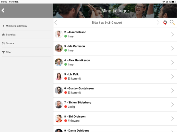Go to previous page arrow

pyautogui.click(x=56, y=23)
